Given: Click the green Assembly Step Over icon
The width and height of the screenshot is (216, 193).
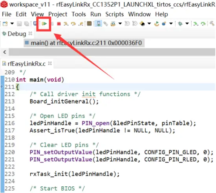Looking at the screenshot, I should coord(203,24).
